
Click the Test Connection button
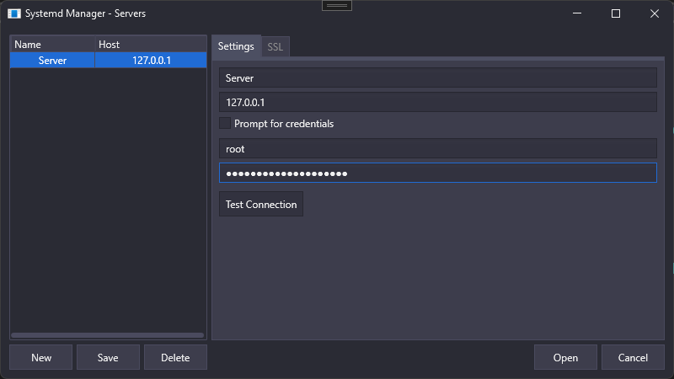(x=261, y=204)
